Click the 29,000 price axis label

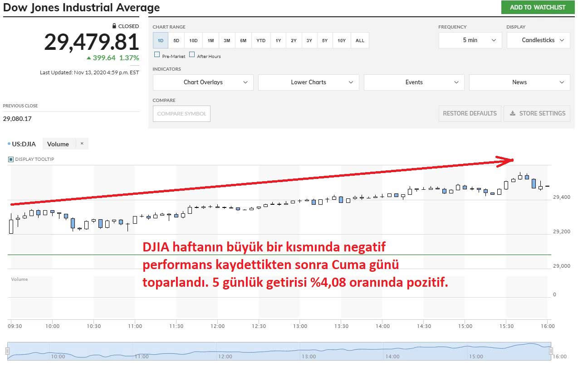562,266
